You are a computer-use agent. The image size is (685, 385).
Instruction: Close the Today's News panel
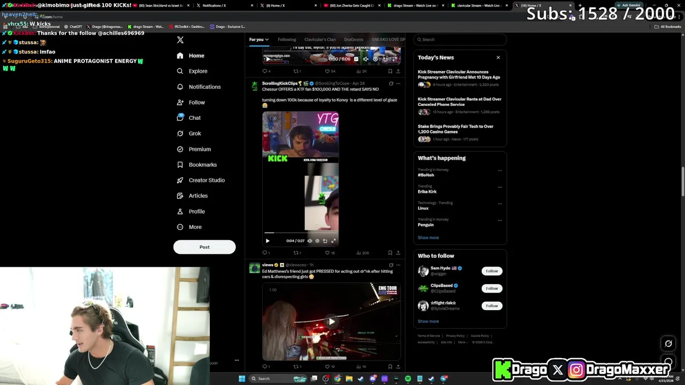click(498, 57)
